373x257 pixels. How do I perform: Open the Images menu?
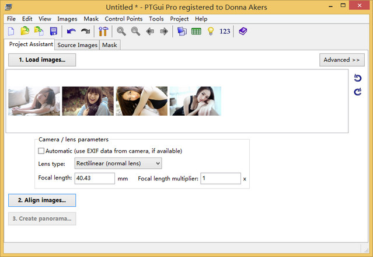pyautogui.click(x=67, y=19)
